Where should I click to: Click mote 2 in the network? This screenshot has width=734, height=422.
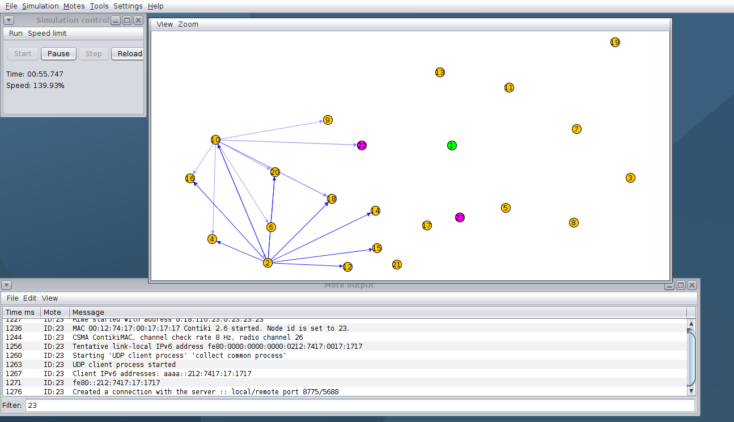click(x=268, y=263)
